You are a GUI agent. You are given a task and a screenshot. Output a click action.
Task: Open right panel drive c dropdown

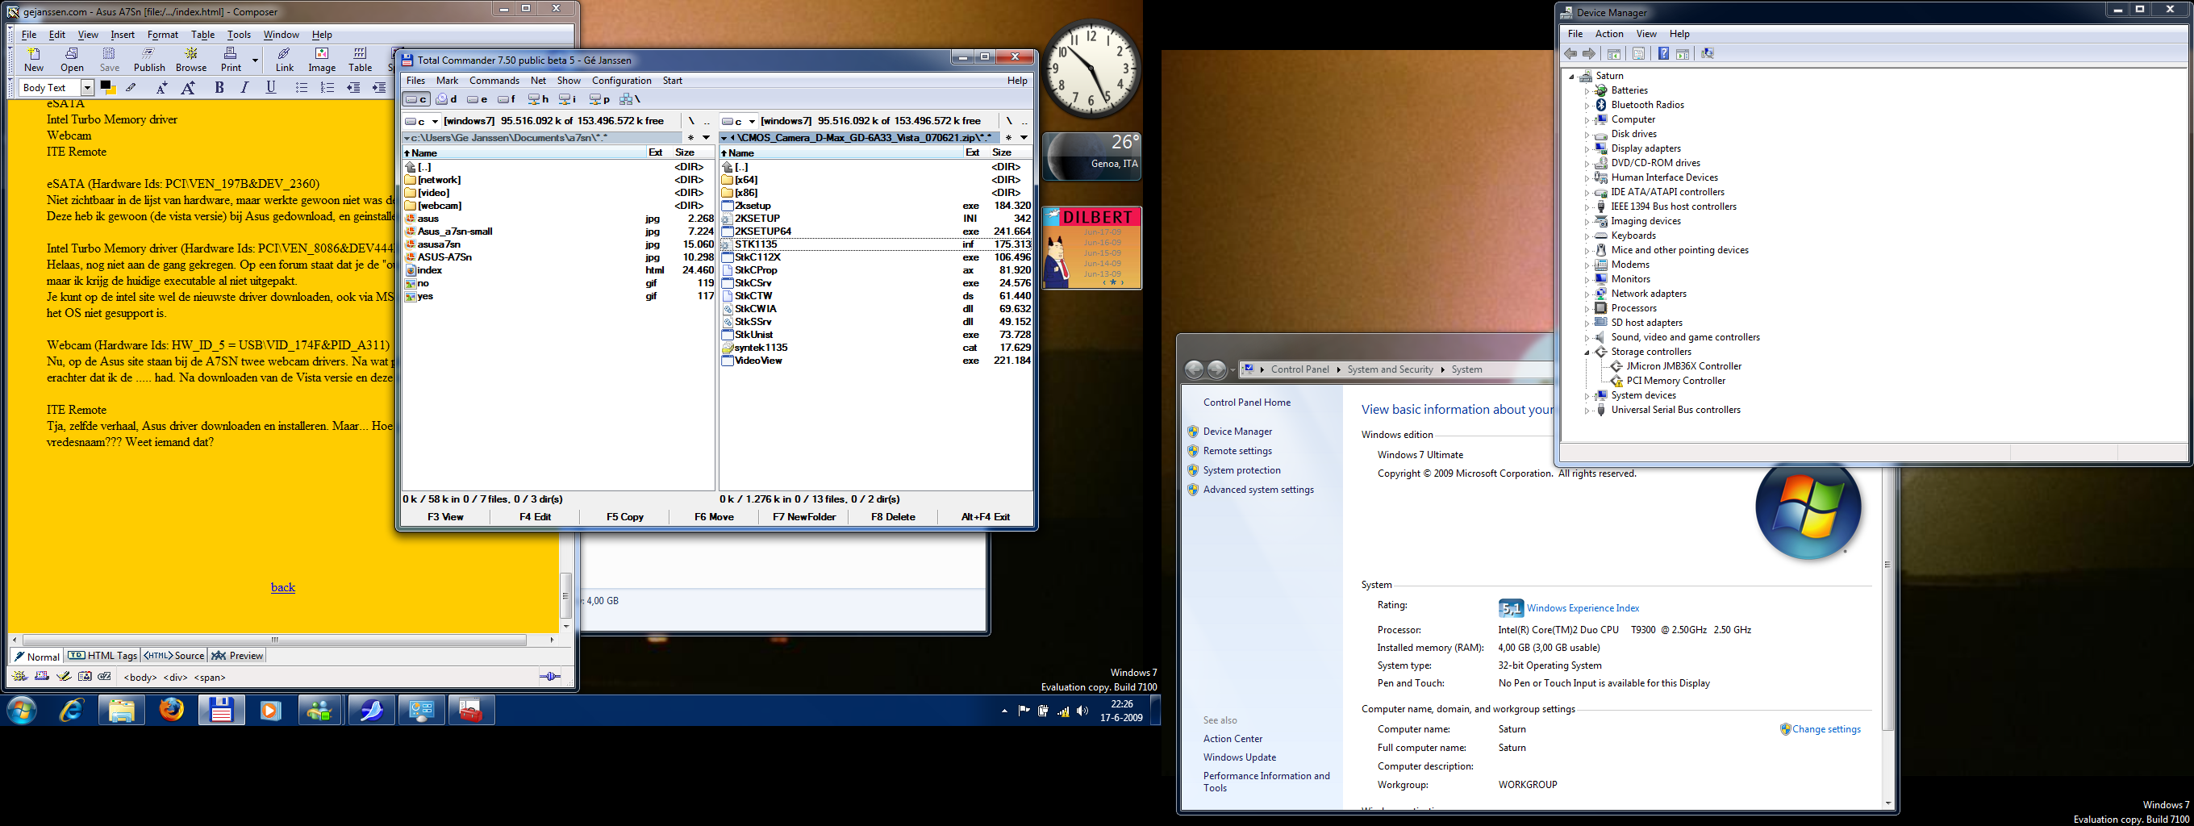(751, 121)
